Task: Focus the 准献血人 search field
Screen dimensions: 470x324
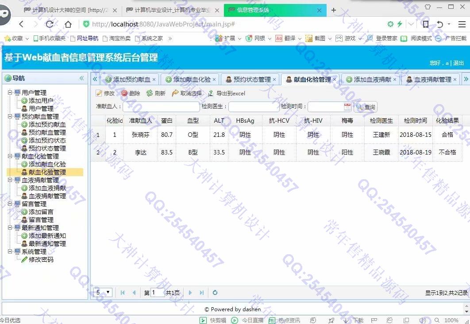Action: pos(161,107)
